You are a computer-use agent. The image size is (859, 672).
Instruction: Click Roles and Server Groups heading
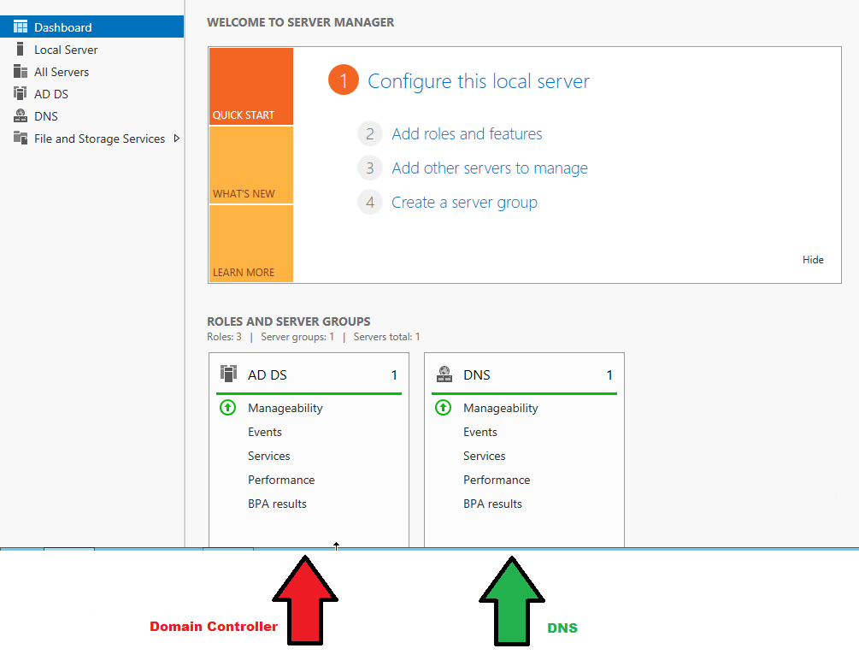(x=289, y=321)
